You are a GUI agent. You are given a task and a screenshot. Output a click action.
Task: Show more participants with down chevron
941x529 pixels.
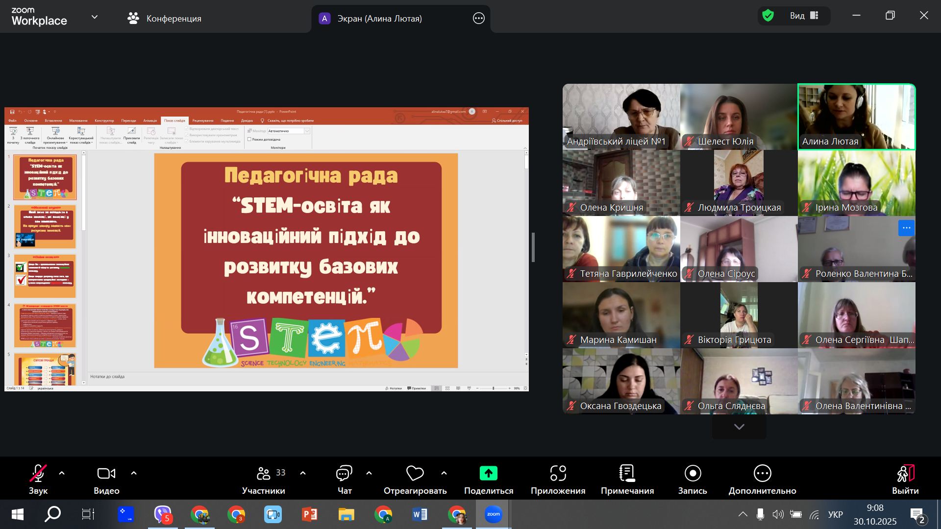[739, 427]
